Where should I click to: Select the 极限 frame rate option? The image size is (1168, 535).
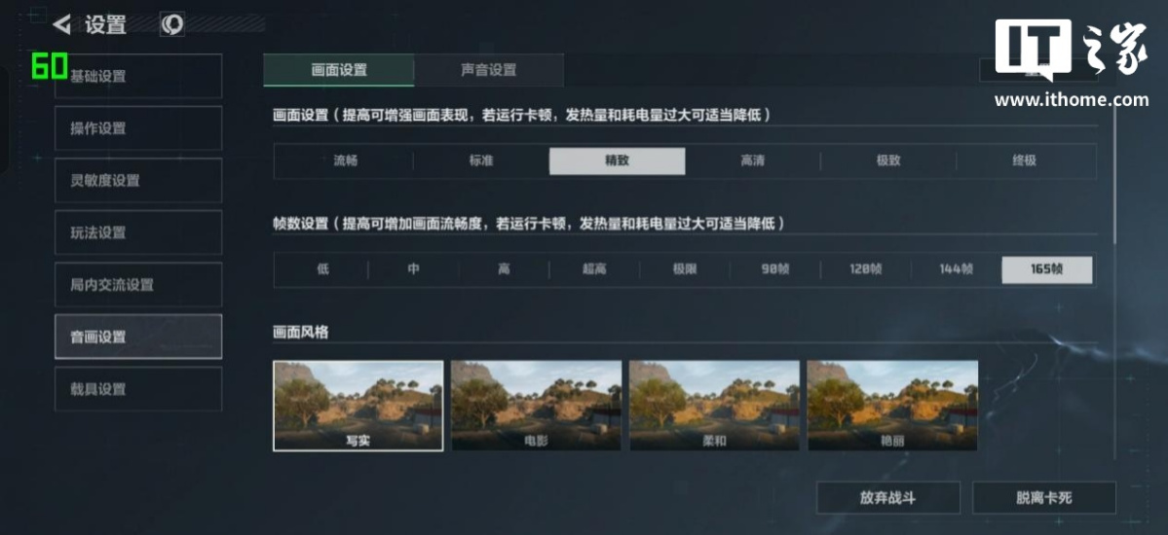(x=685, y=269)
